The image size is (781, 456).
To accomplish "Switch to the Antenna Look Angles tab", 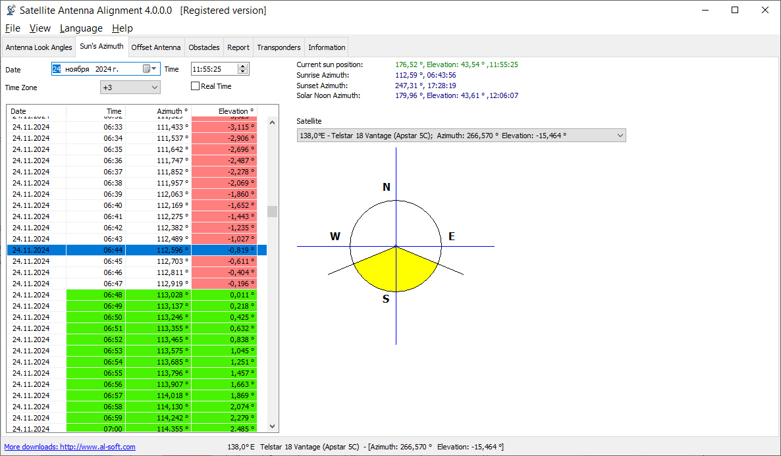I will click(x=39, y=47).
